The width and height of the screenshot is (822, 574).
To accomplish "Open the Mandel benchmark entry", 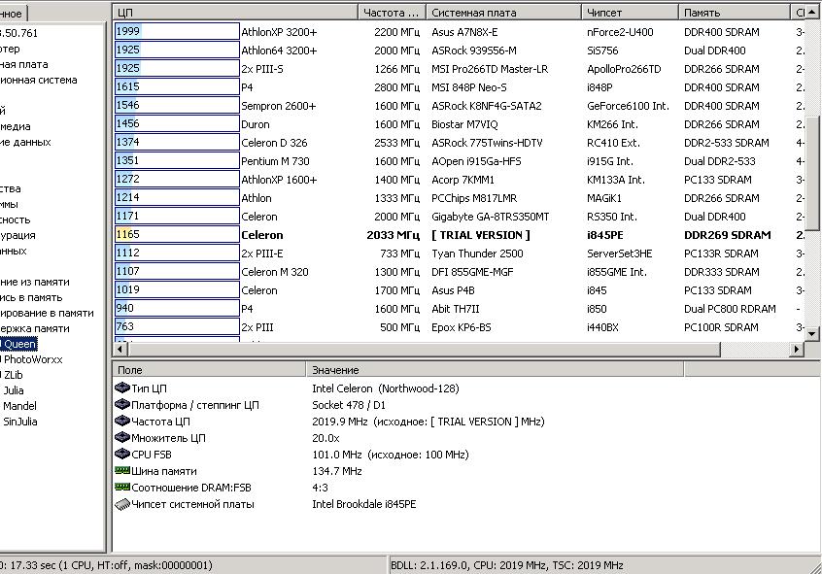I will pos(19,406).
